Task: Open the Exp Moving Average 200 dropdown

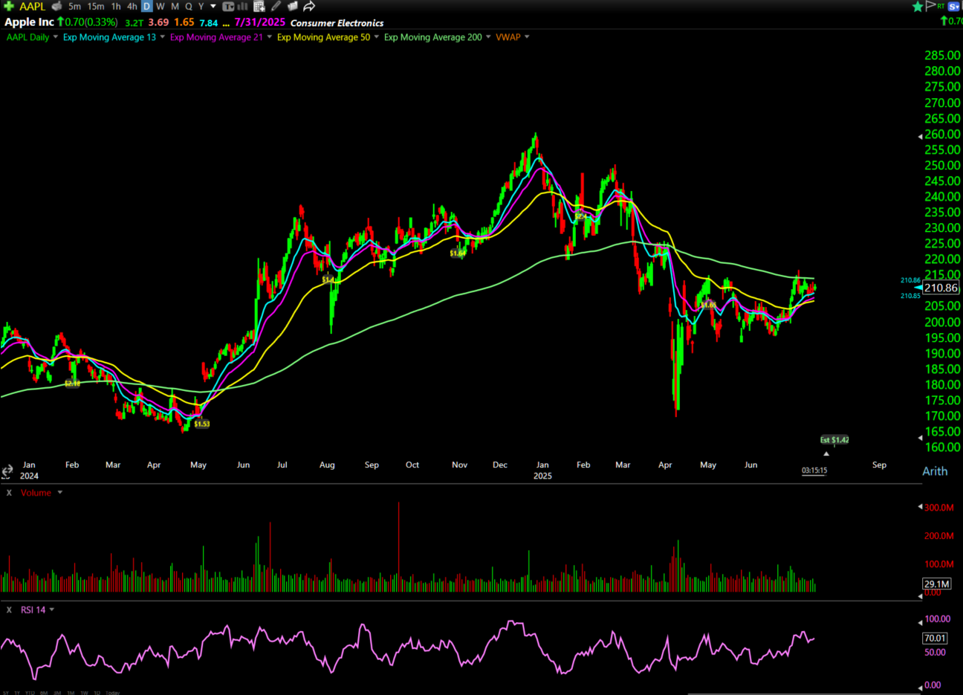Action: 488,37
